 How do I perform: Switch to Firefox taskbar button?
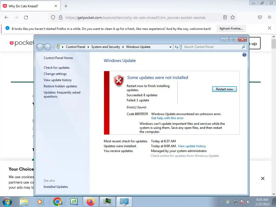[x=91, y=202]
